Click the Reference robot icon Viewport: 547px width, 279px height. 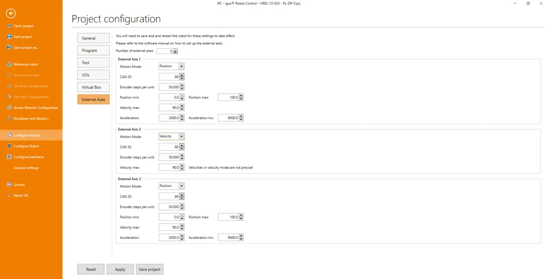(9, 64)
